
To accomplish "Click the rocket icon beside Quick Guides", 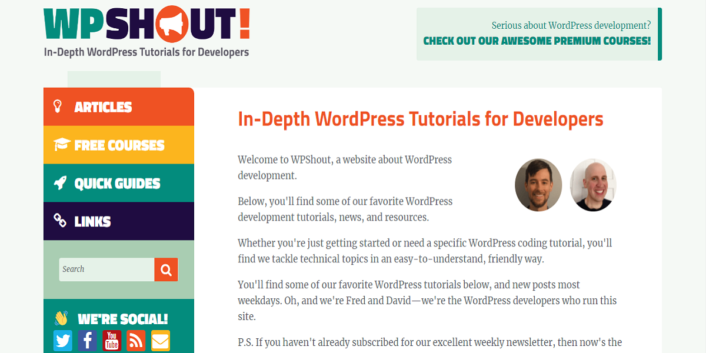I will [60, 183].
